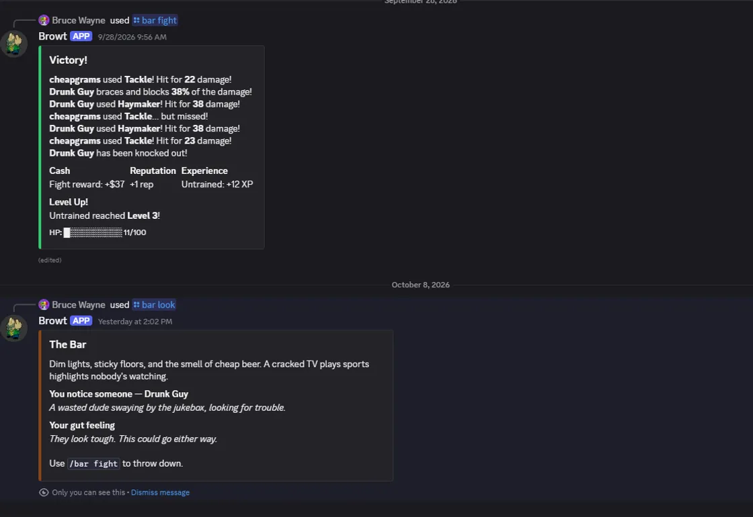
Task: Click the 'Experience' column header
Action: 204,171
